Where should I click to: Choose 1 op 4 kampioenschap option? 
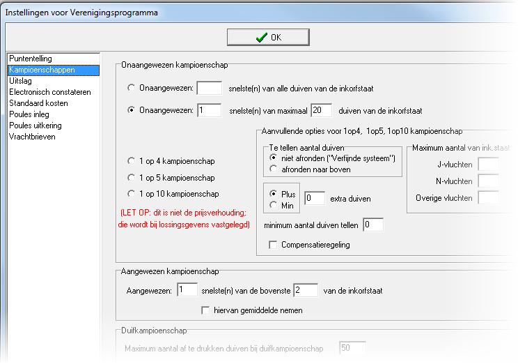(x=131, y=161)
